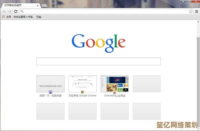Open a new tab with the tab button
This screenshot has width=200, height=131.
(x=44, y=6)
